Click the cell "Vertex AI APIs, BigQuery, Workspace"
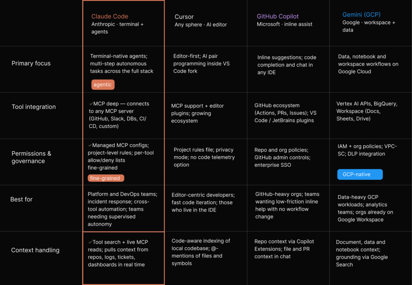 367,111
